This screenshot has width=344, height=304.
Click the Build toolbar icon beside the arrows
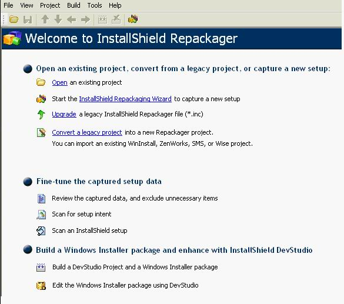click(103, 19)
